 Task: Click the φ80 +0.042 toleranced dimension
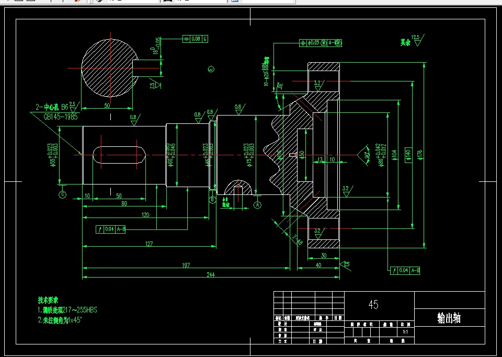381,155
